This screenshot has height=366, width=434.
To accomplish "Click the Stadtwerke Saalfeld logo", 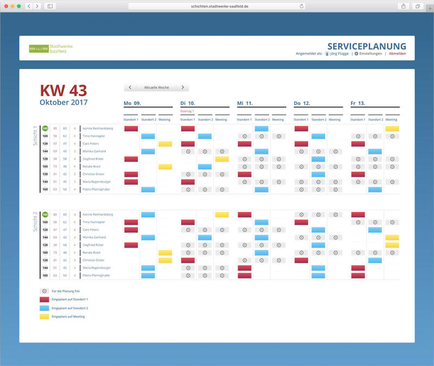I will point(50,48).
